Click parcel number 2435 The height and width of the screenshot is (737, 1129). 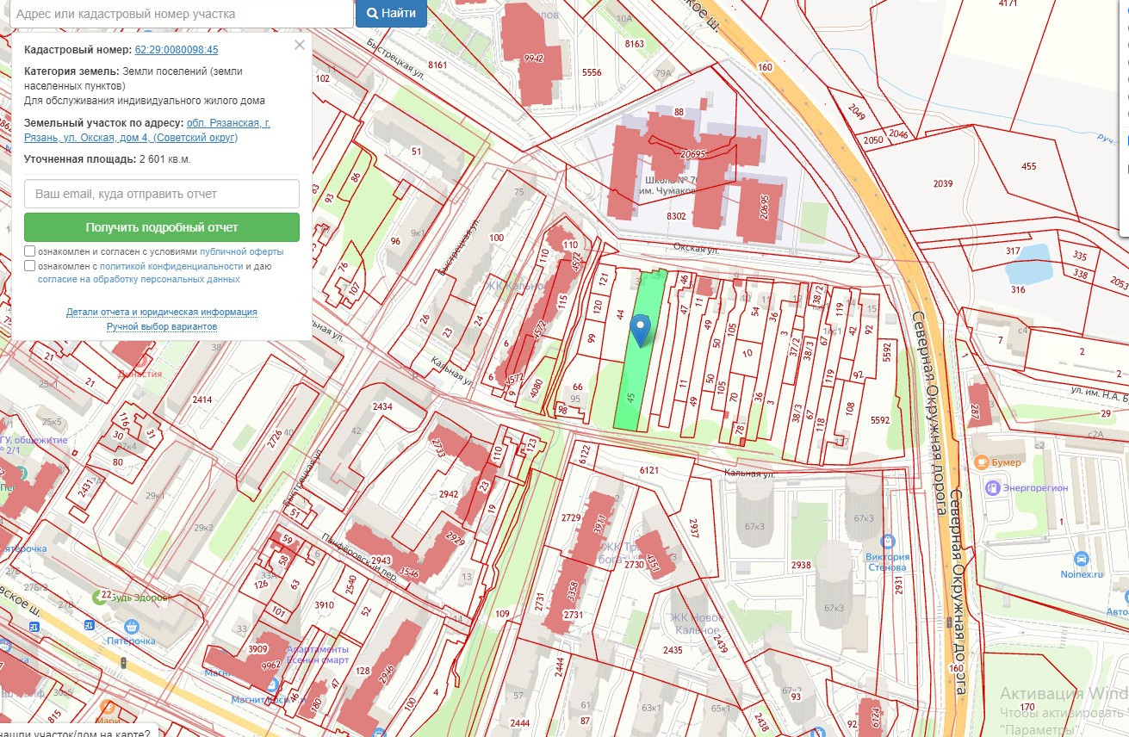(x=673, y=650)
